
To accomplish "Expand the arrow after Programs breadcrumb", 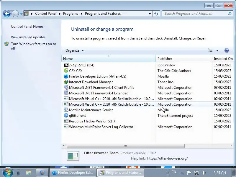I will [82, 14].
